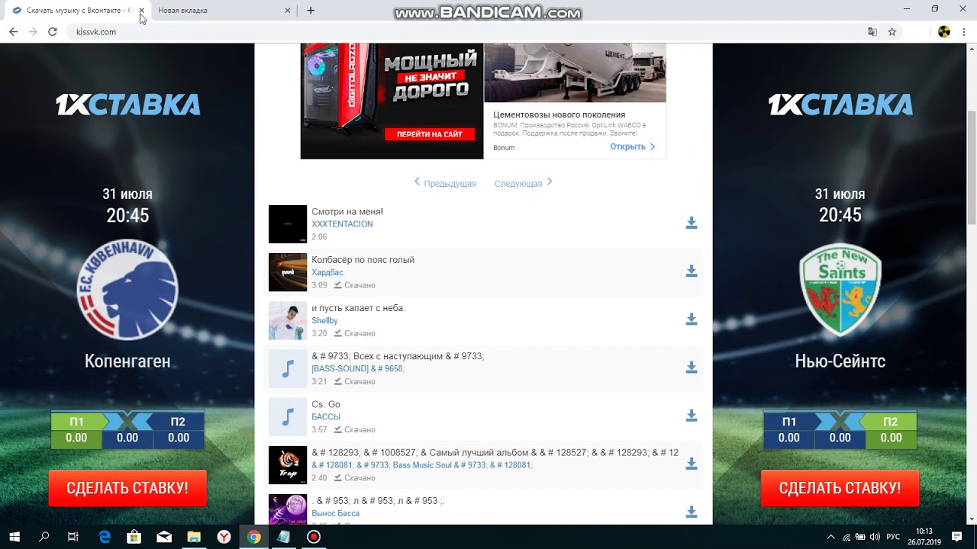Image resolution: width=977 pixels, height=549 pixels.
Task: Download the Самый лучший альбом track
Action: click(692, 463)
